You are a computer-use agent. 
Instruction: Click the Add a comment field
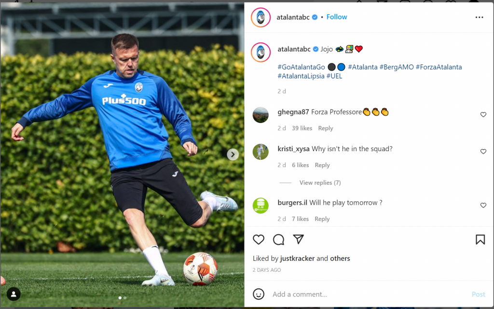(369, 294)
